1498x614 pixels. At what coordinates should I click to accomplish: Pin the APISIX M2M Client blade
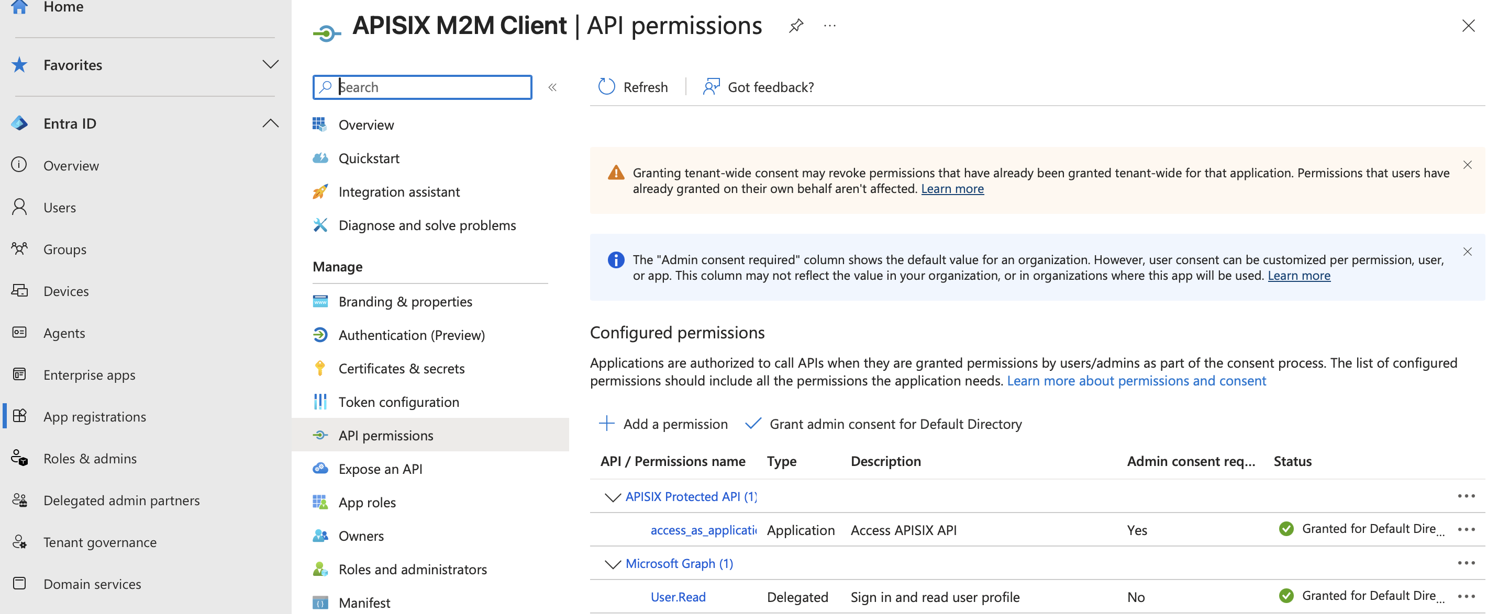point(796,26)
